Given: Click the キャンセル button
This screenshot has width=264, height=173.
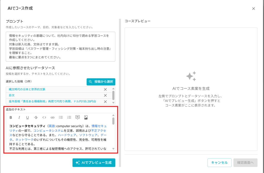Looking at the screenshot, I should pos(219,162).
